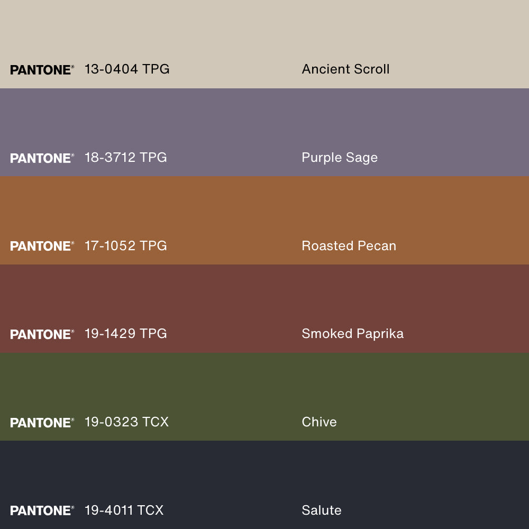This screenshot has width=529, height=529.
Task: Click the 19-0323 TCX code text
Action: click(x=126, y=422)
